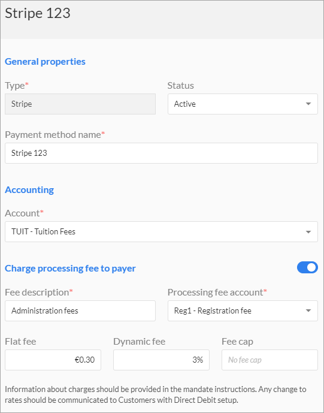Toggle the Charge processing fee to payer switch
Viewport: 324px width, 413px height.
coord(307,267)
